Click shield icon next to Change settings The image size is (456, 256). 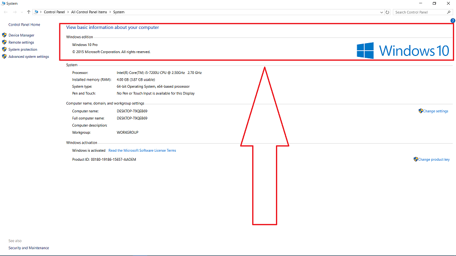(x=420, y=111)
